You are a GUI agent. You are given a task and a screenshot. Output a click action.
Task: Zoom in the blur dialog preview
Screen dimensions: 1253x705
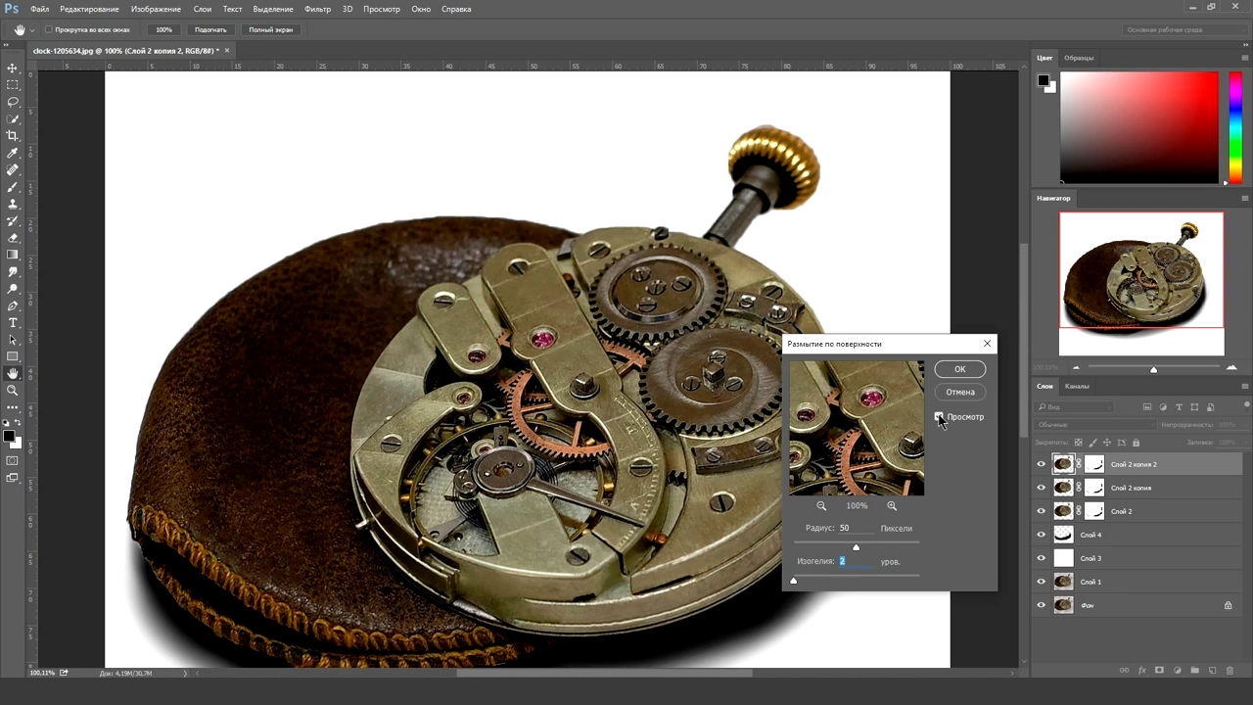[x=892, y=506]
